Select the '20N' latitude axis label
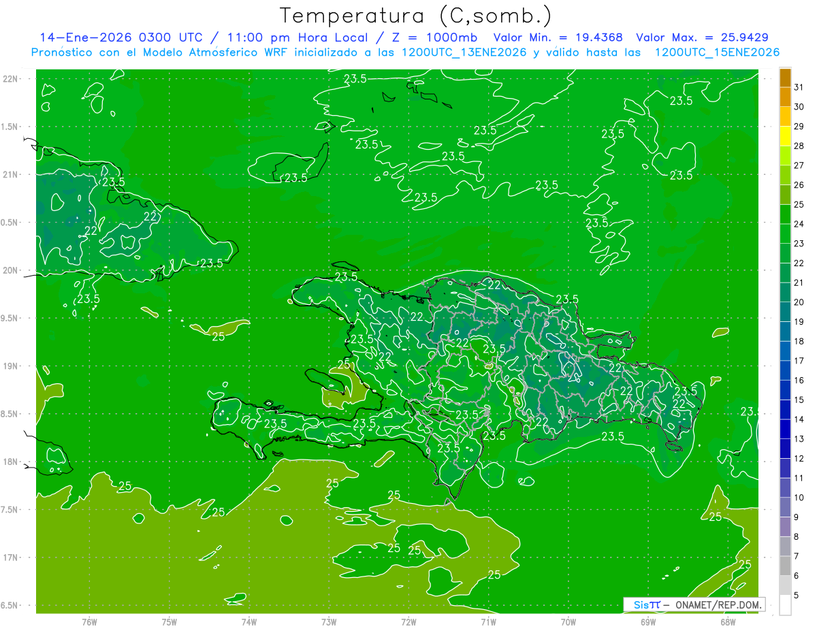The image size is (817, 631). (x=12, y=270)
